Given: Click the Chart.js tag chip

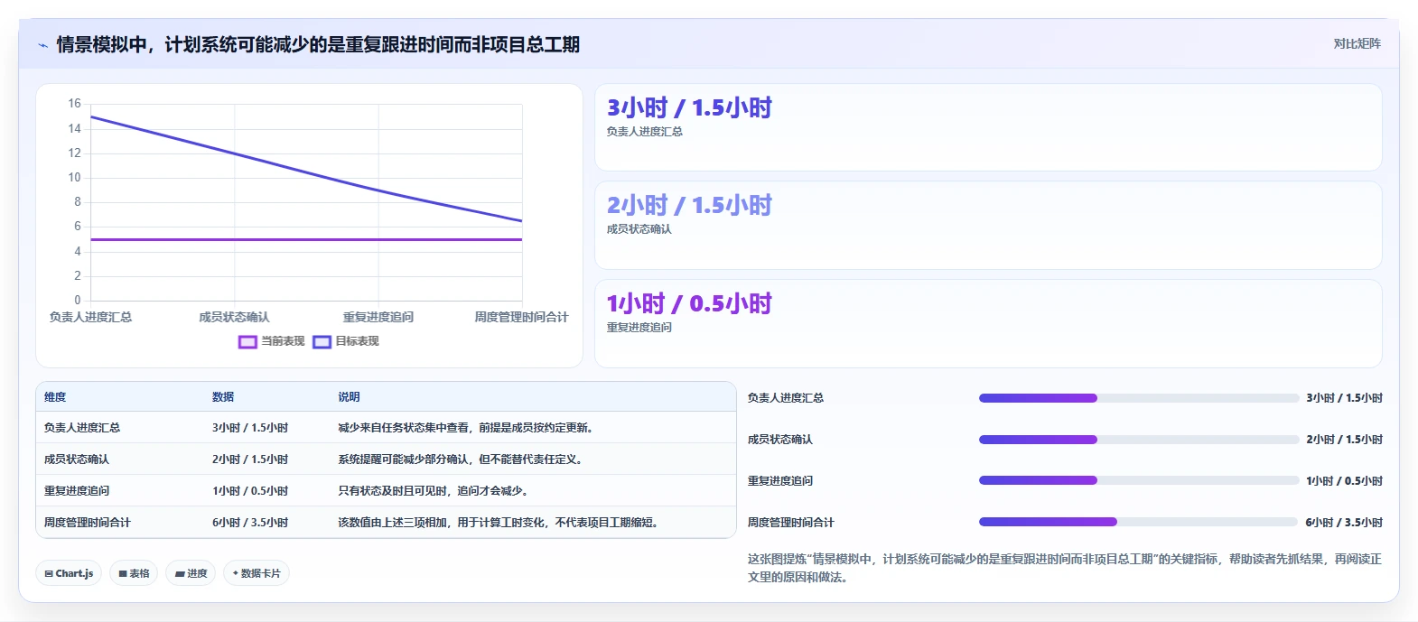Looking at the screenshot, I should pos(69,573).
